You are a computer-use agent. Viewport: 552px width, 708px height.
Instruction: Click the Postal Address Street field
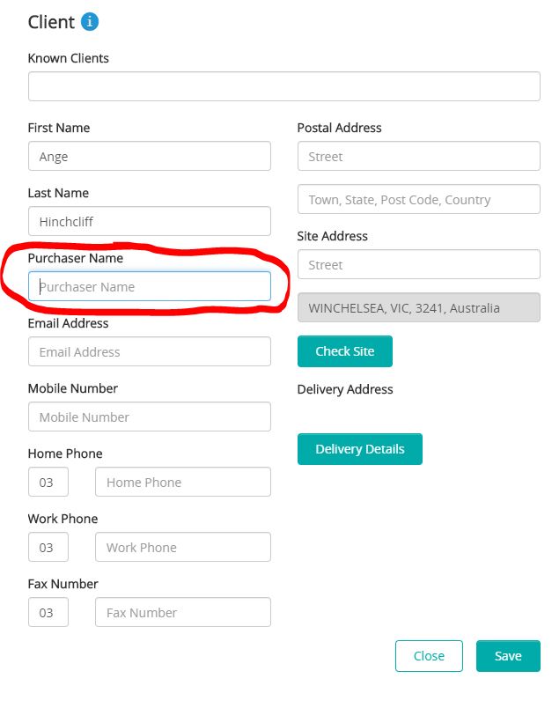coord(418,157)
